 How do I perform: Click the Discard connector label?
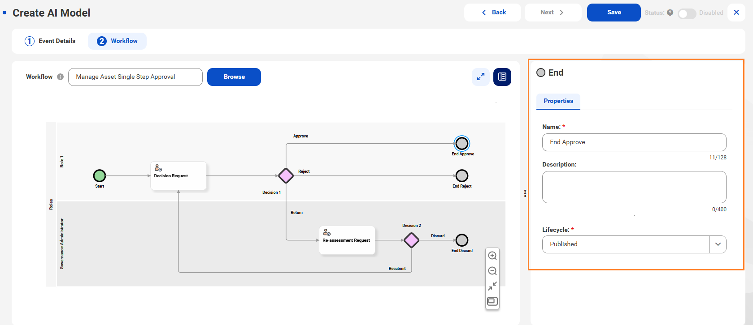click(x=438, y=236)
